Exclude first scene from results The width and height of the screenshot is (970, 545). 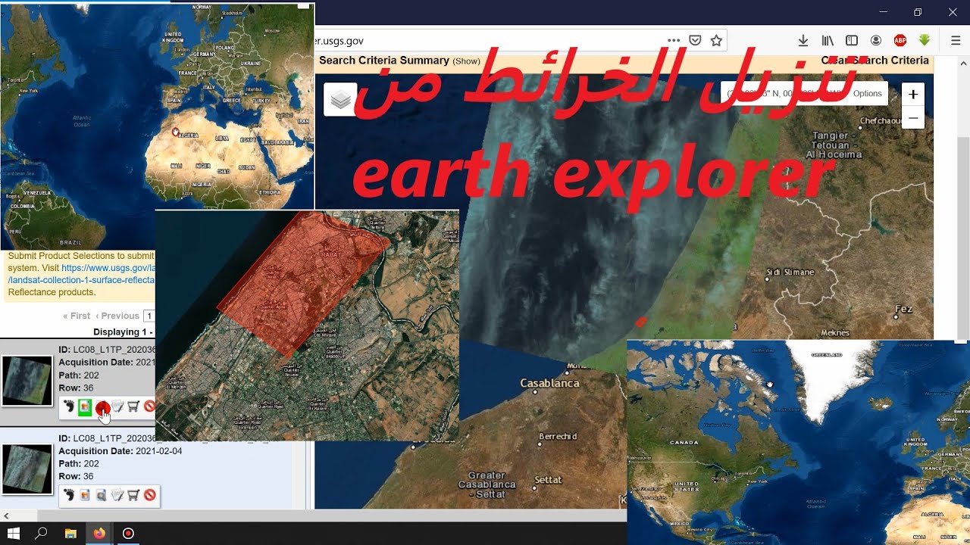(x=149, y=406)
